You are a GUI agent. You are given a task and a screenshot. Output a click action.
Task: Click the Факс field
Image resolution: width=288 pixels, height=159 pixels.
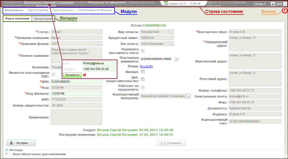point(255,102)
